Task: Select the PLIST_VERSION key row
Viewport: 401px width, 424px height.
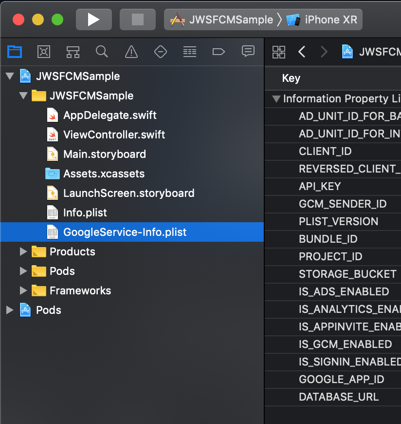Action: pos(333,222)
